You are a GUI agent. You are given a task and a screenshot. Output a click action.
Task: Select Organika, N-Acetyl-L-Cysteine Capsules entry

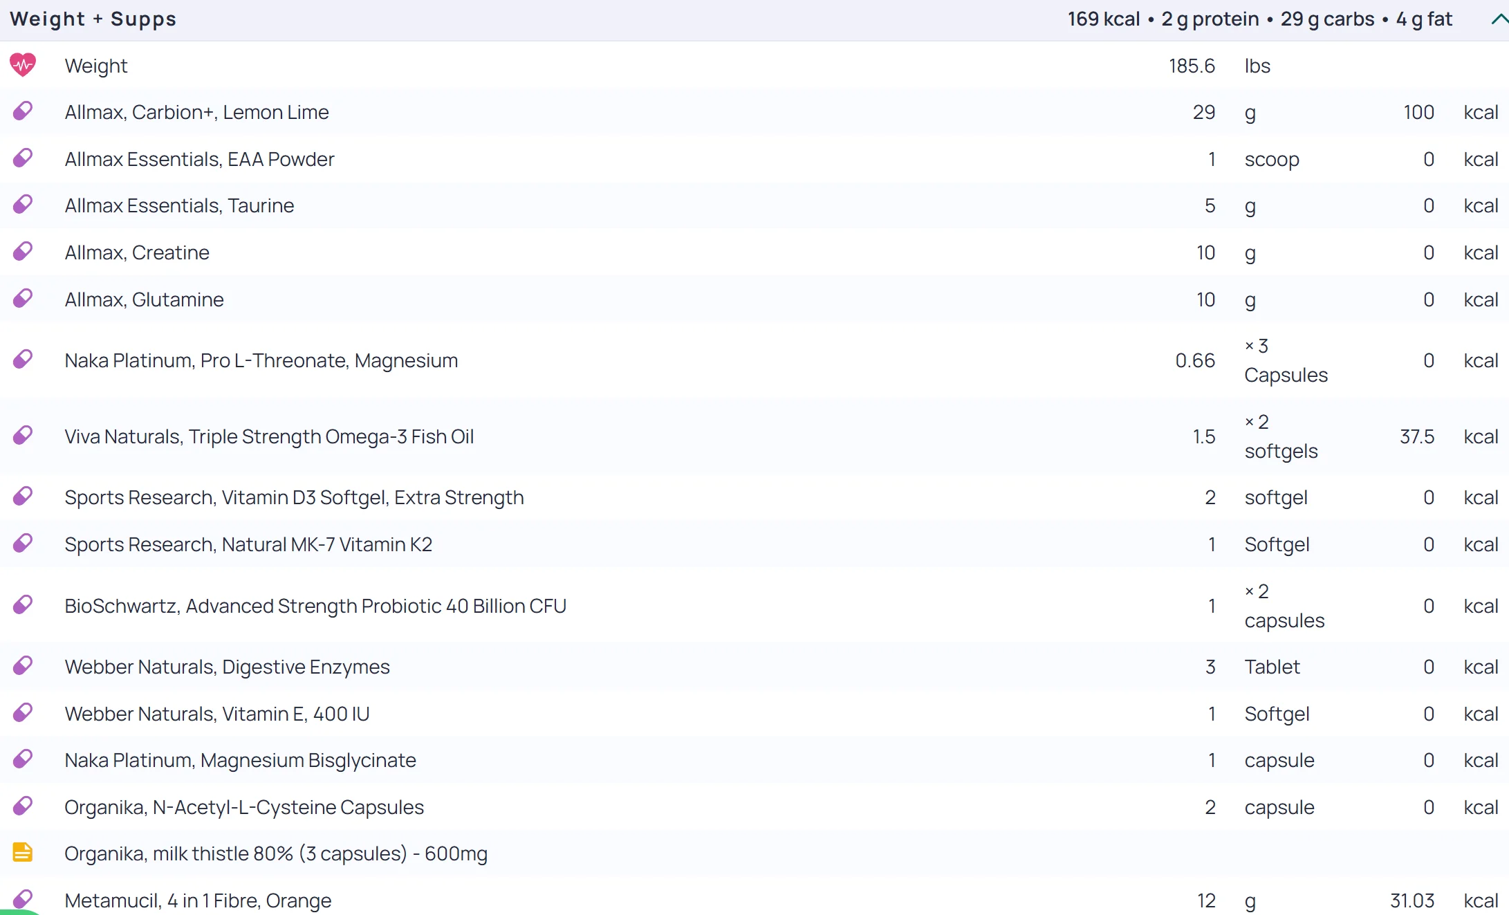point(244,807)
